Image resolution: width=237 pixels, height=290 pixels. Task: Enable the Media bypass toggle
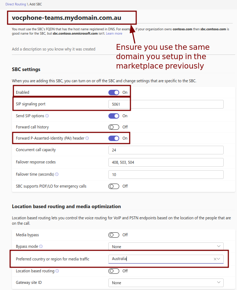[114, 235]
